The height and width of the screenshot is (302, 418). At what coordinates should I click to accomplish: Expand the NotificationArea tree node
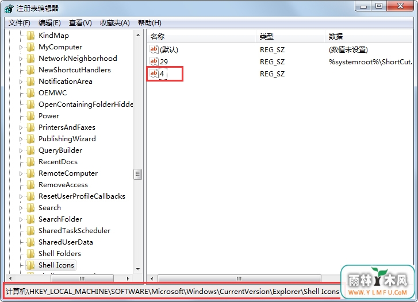tap(21, 82)
